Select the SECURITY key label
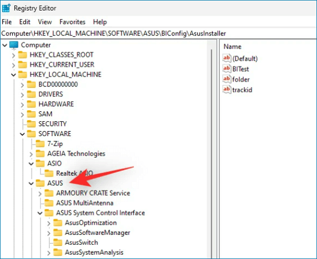317x259 pixels. (x=52, y=124)
